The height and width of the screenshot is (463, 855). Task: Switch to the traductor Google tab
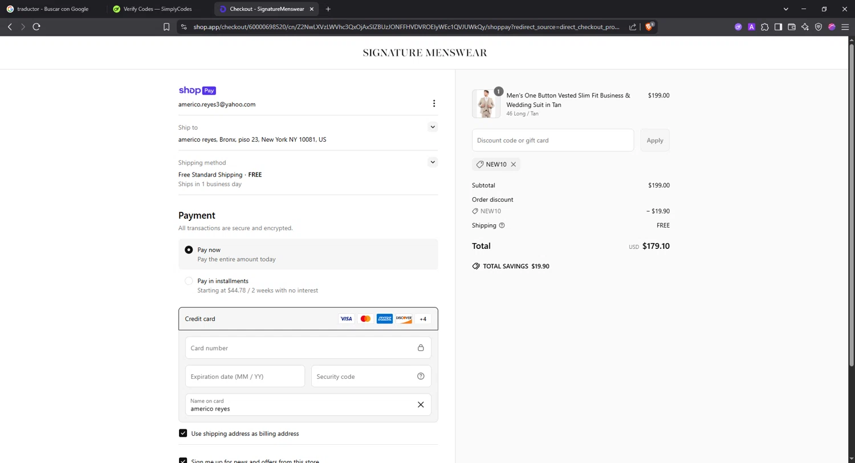[52, 9]
